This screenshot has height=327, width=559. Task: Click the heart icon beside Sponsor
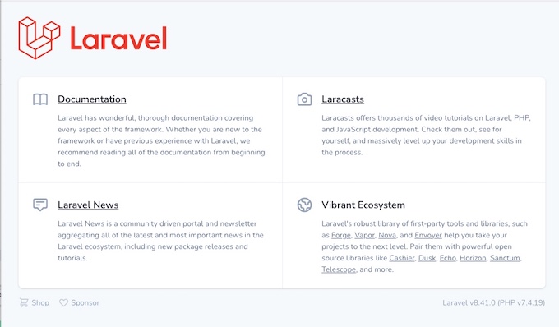pos(63,303)
